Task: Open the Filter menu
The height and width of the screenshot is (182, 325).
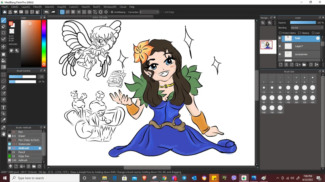Action: (x=37, y=7)
